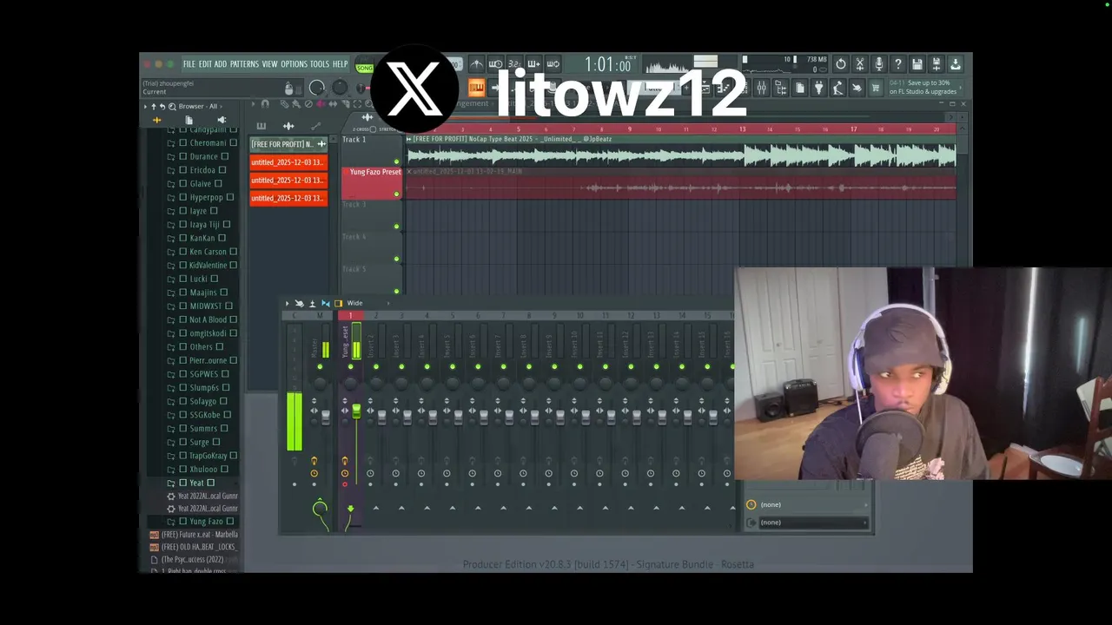Collapse the Yeat folder in browser

tap(191, 483)
